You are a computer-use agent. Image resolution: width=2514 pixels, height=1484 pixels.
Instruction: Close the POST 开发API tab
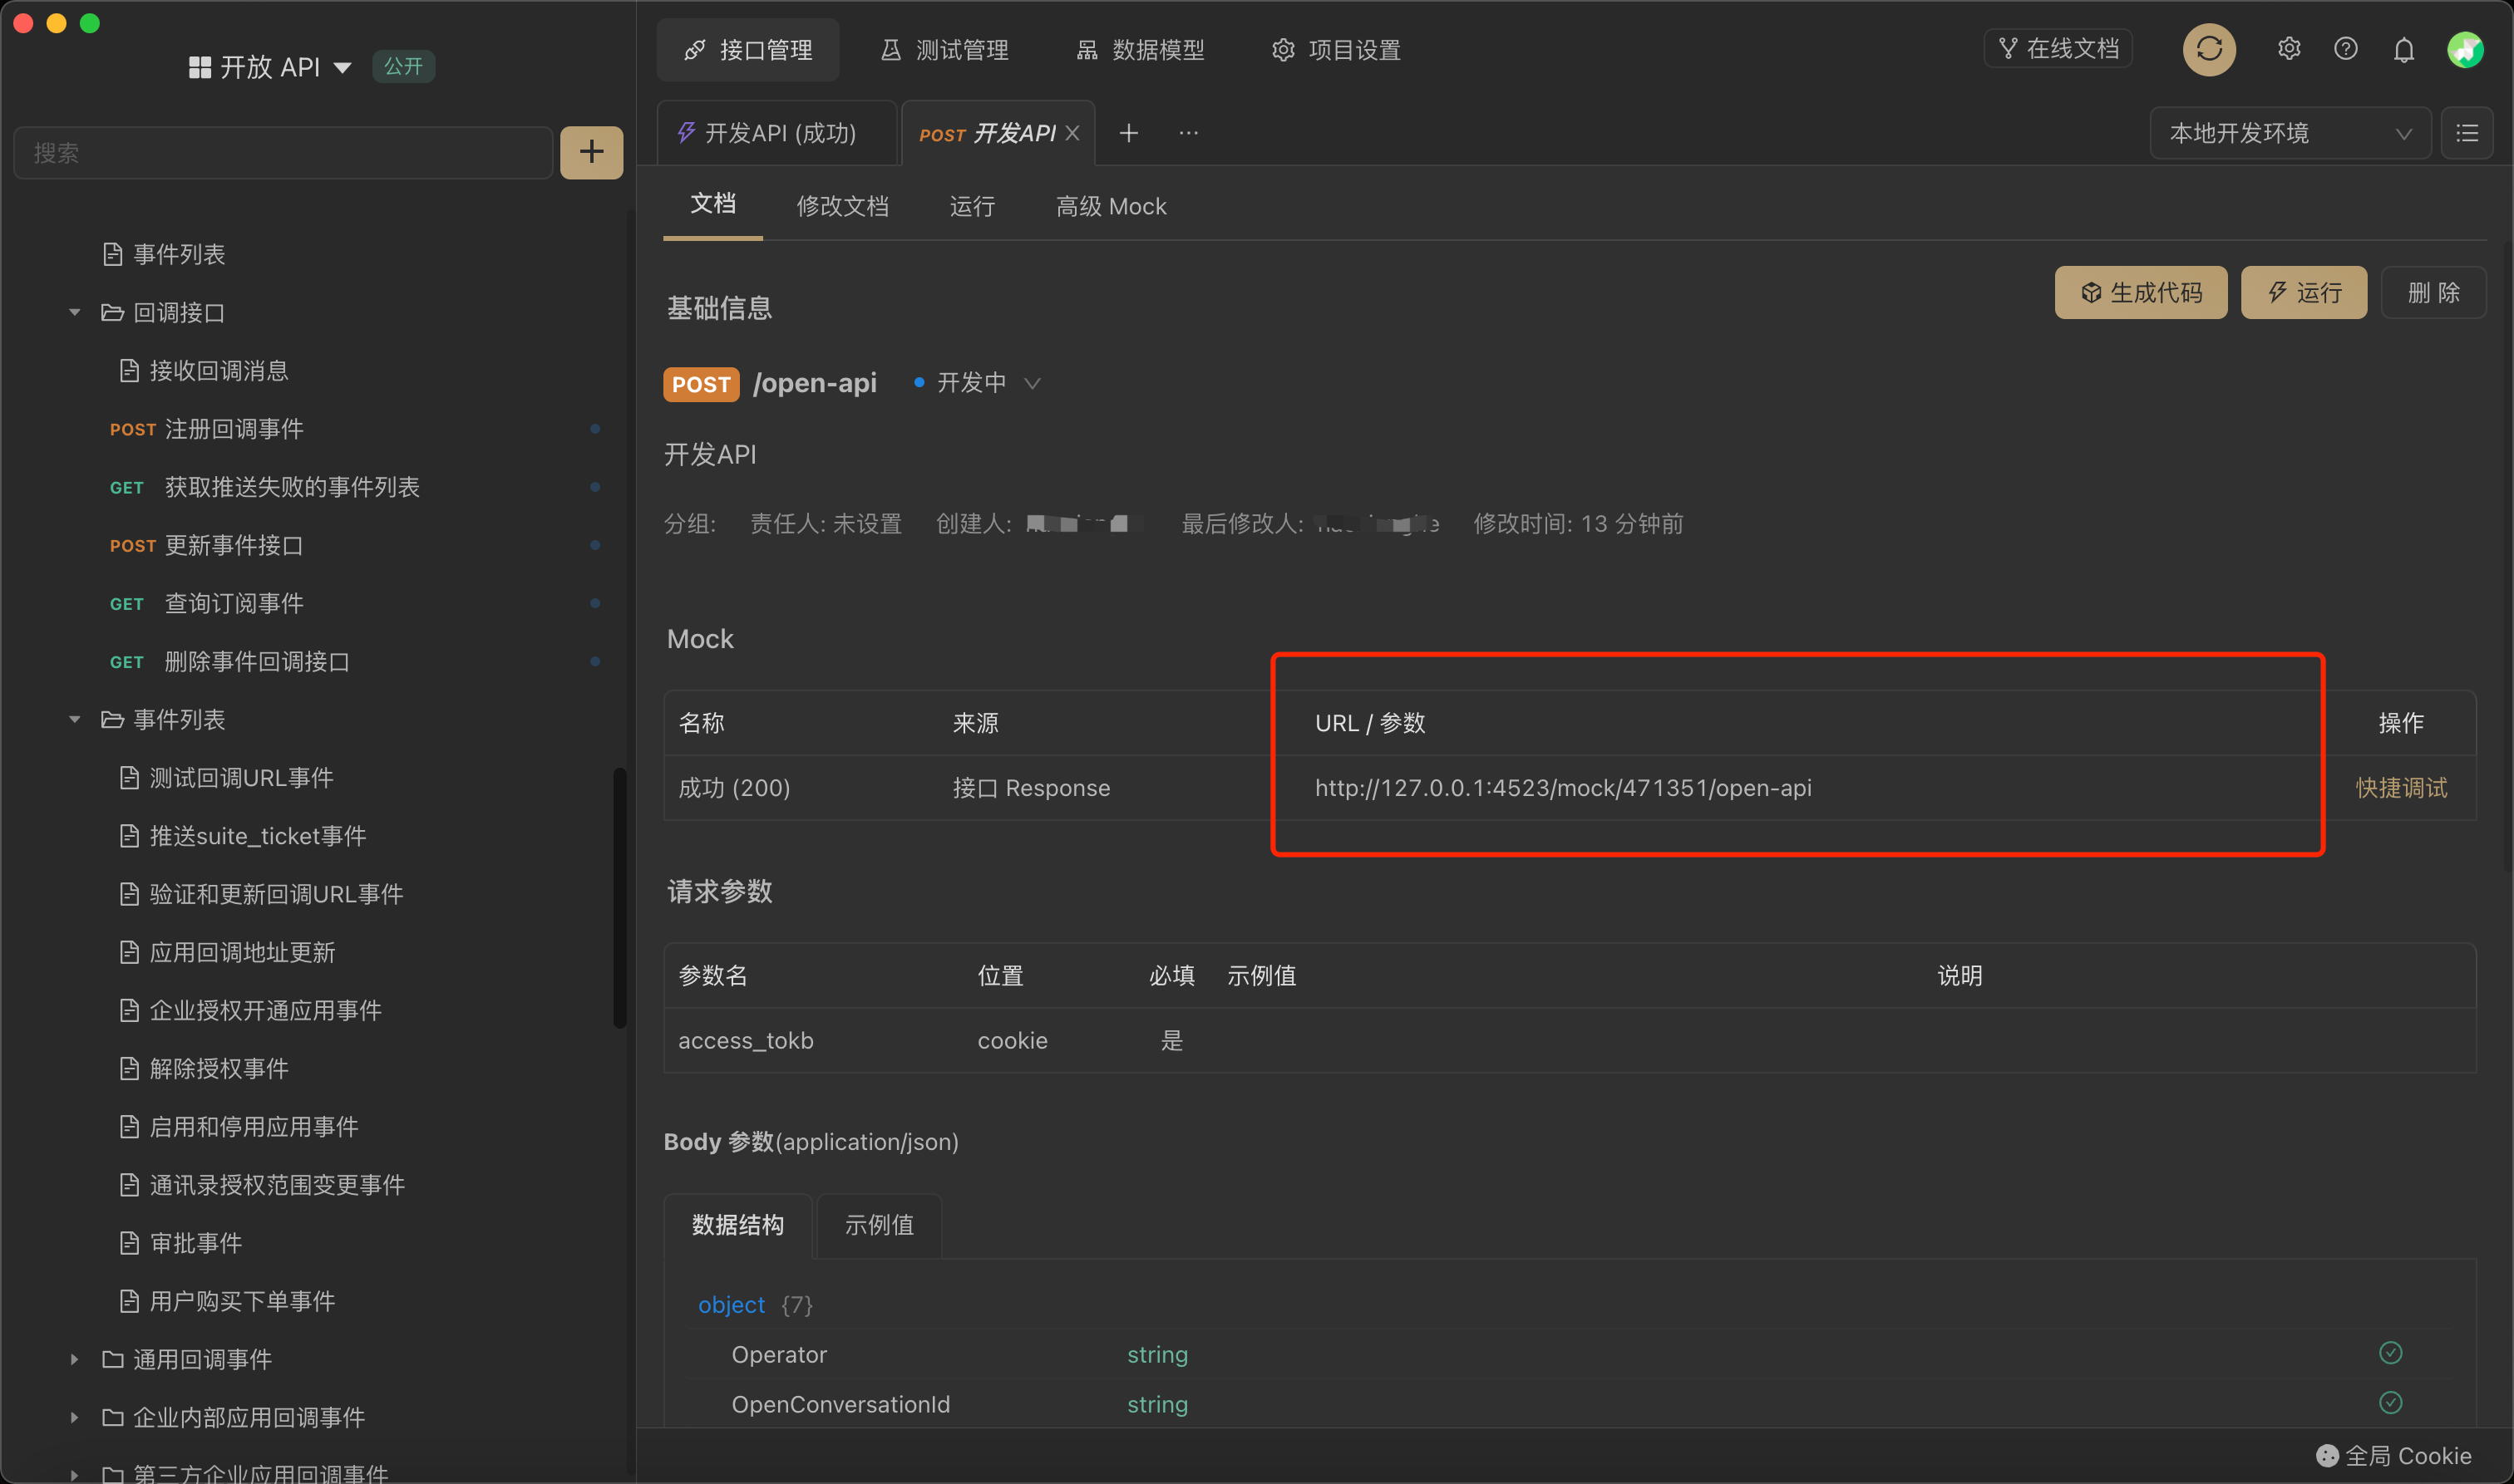1072,133
